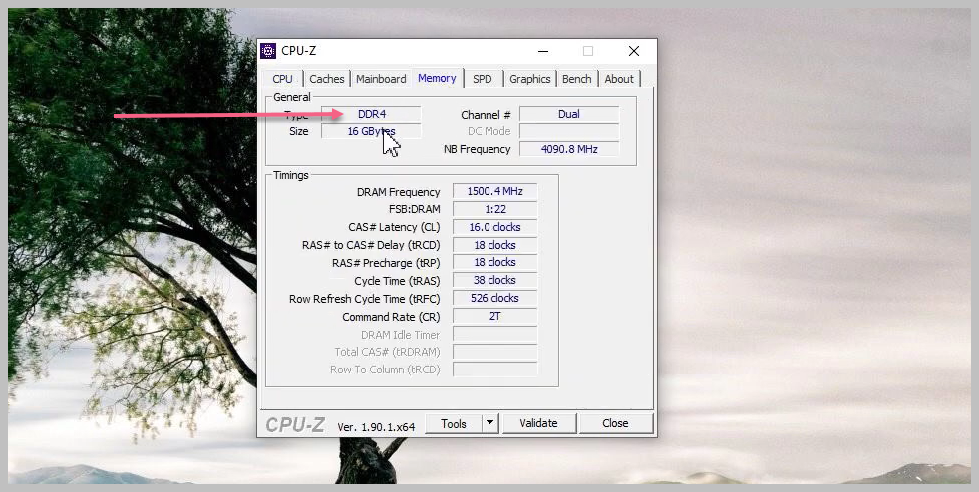Click the 1500.4 MHz DRAM Frequency value

point(495,191)
